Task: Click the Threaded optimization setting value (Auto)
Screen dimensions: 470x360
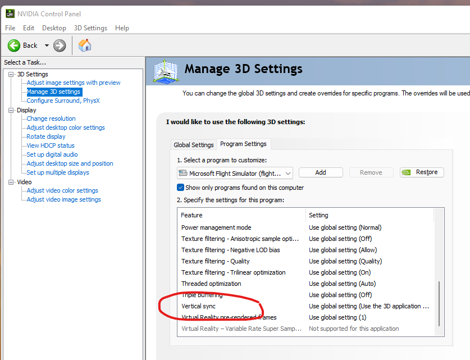Action: 343,284
